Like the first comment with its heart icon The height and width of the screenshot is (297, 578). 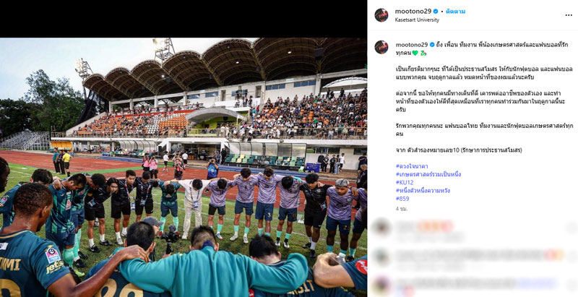(x=571, y=228)
